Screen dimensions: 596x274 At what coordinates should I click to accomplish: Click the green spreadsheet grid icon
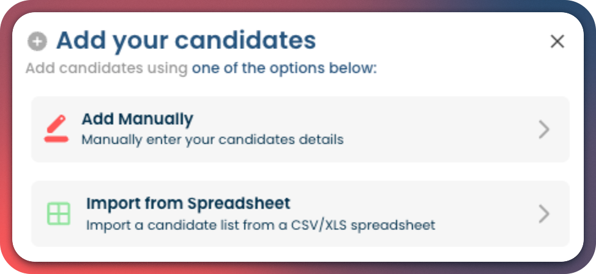(x=59, y=213)
